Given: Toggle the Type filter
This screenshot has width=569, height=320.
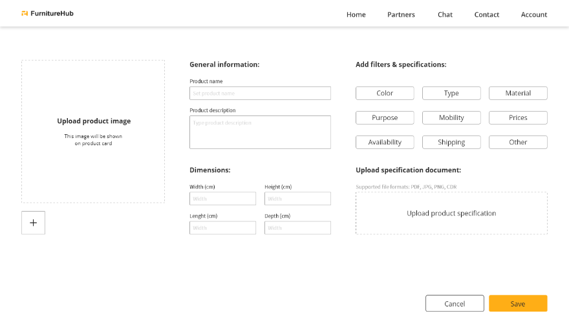Looking at the screenshot, I should [x=451, y=93].
